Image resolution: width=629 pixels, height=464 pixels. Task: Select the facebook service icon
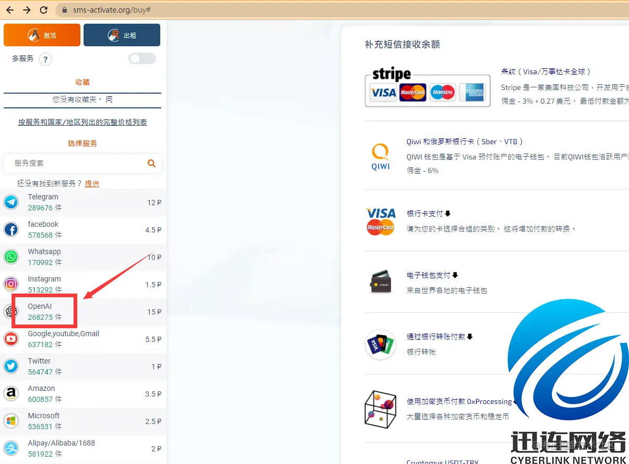click(x=11, y=229)
